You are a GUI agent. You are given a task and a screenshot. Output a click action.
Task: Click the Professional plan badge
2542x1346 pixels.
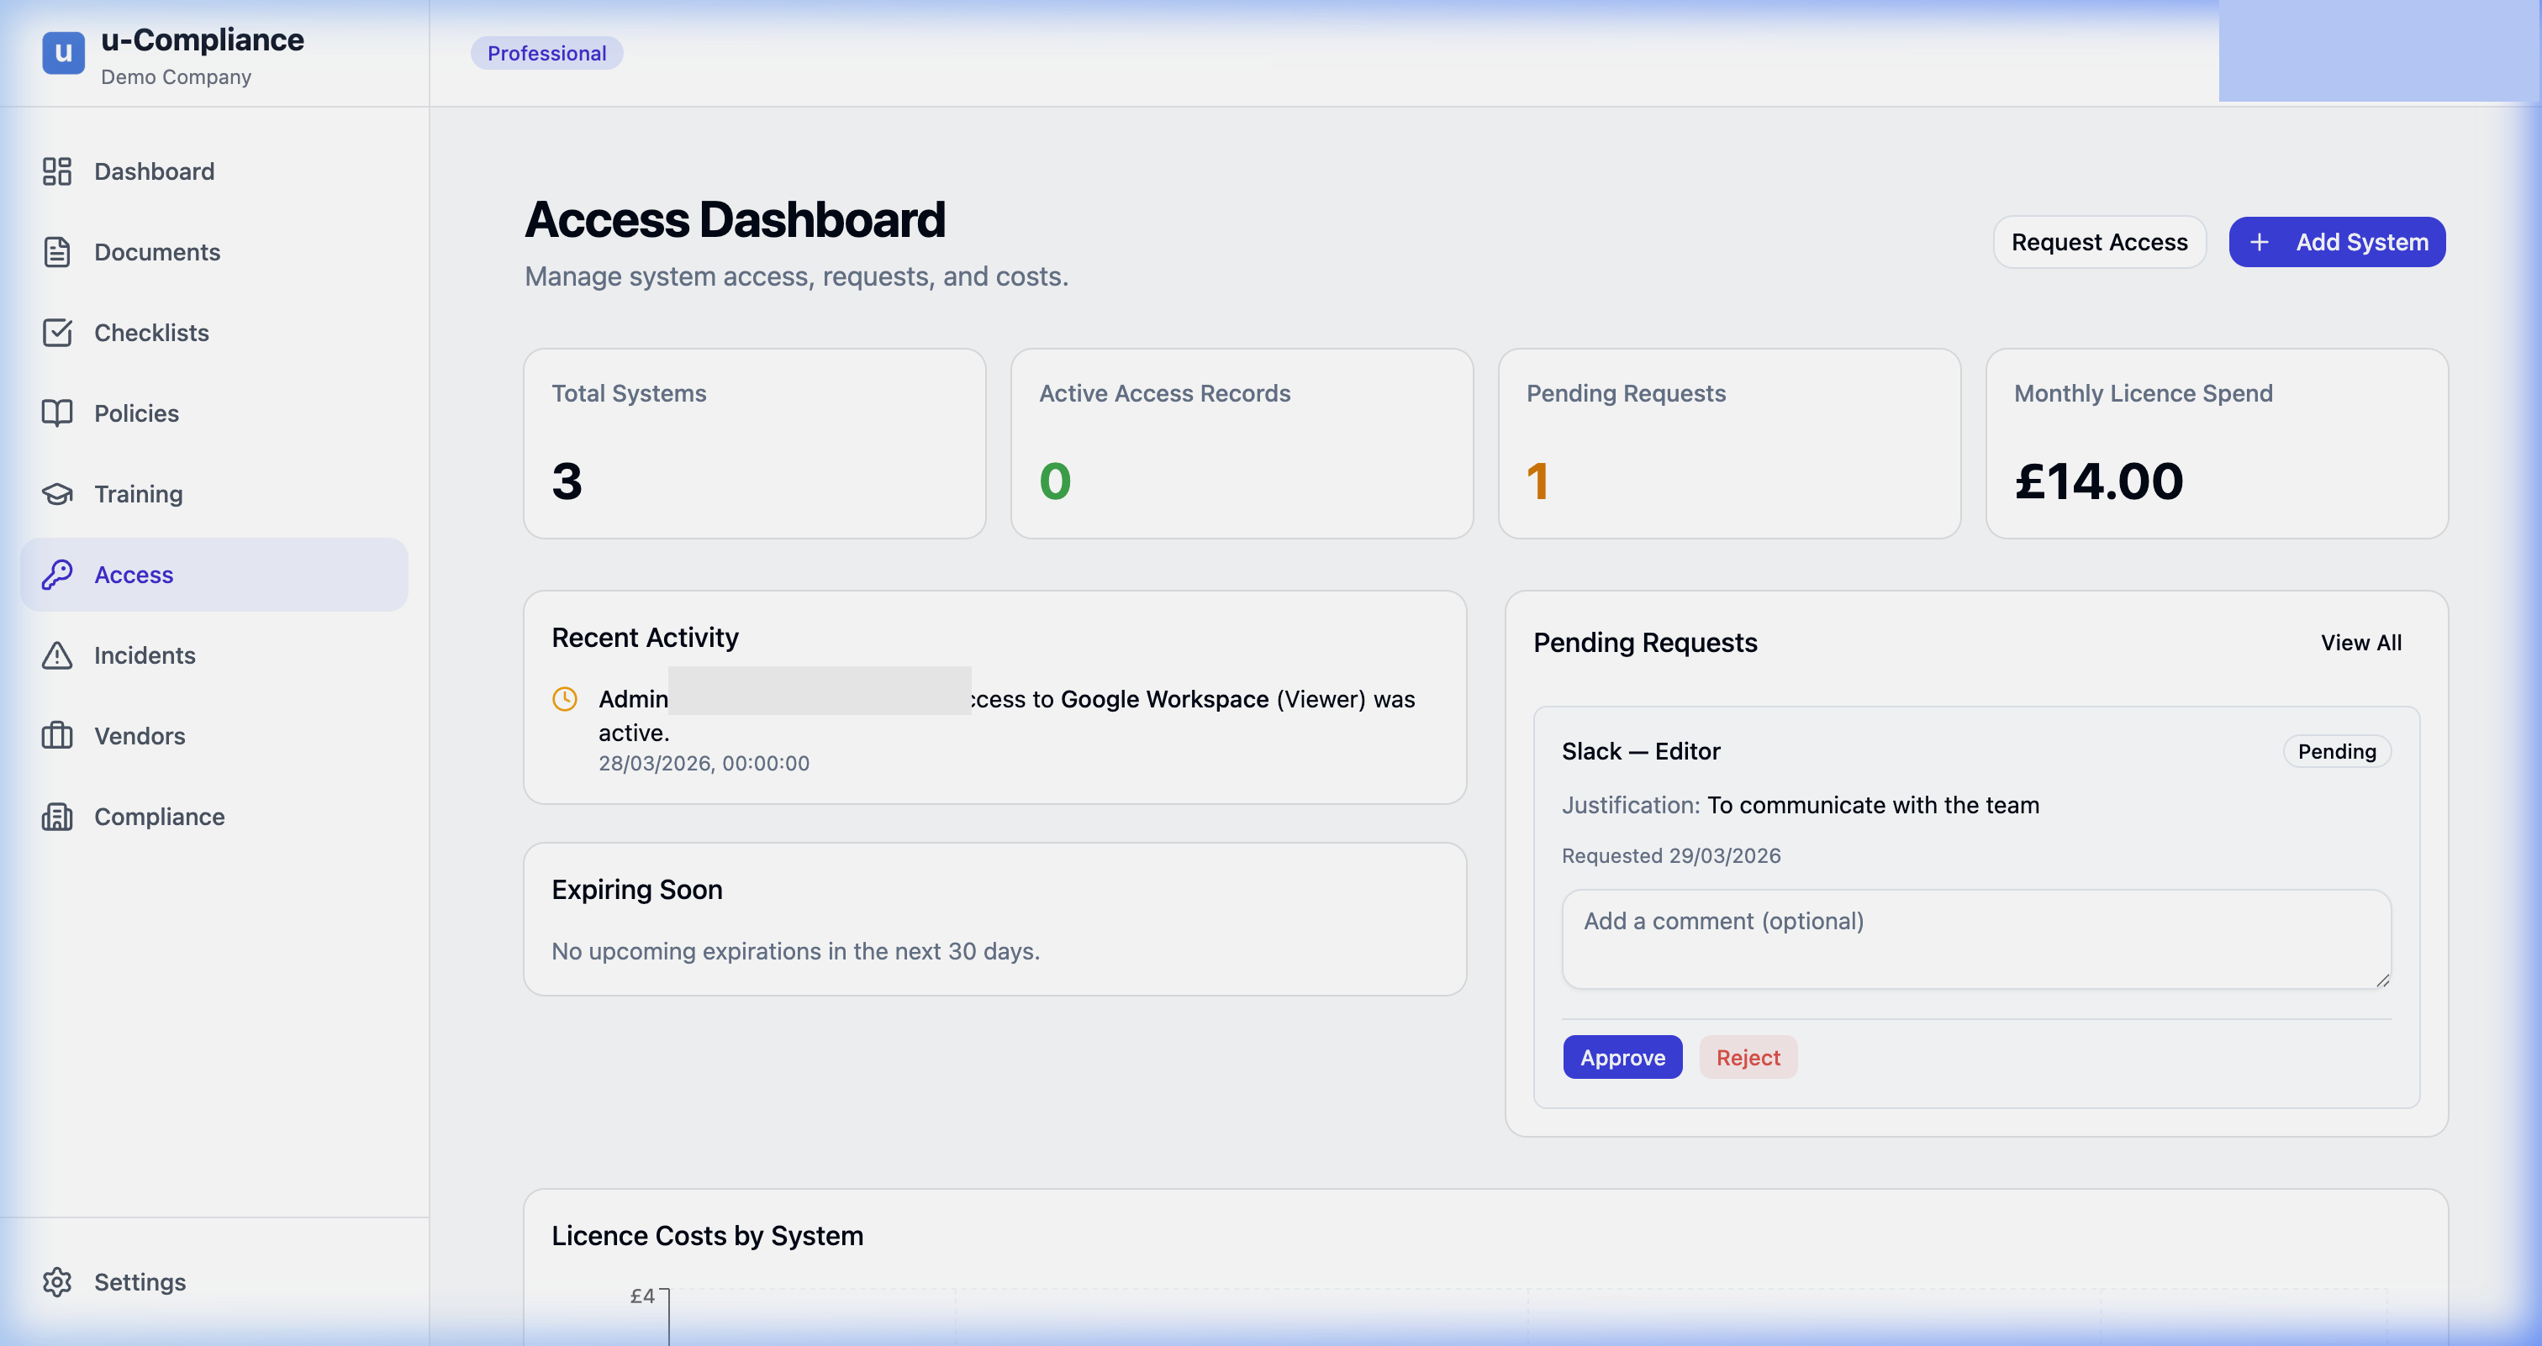pyautogui.click(x=546, y=53)
